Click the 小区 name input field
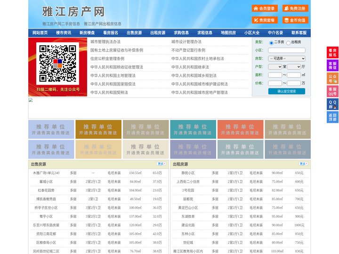The width and height of the screenshot is (339, 254). 287,50
